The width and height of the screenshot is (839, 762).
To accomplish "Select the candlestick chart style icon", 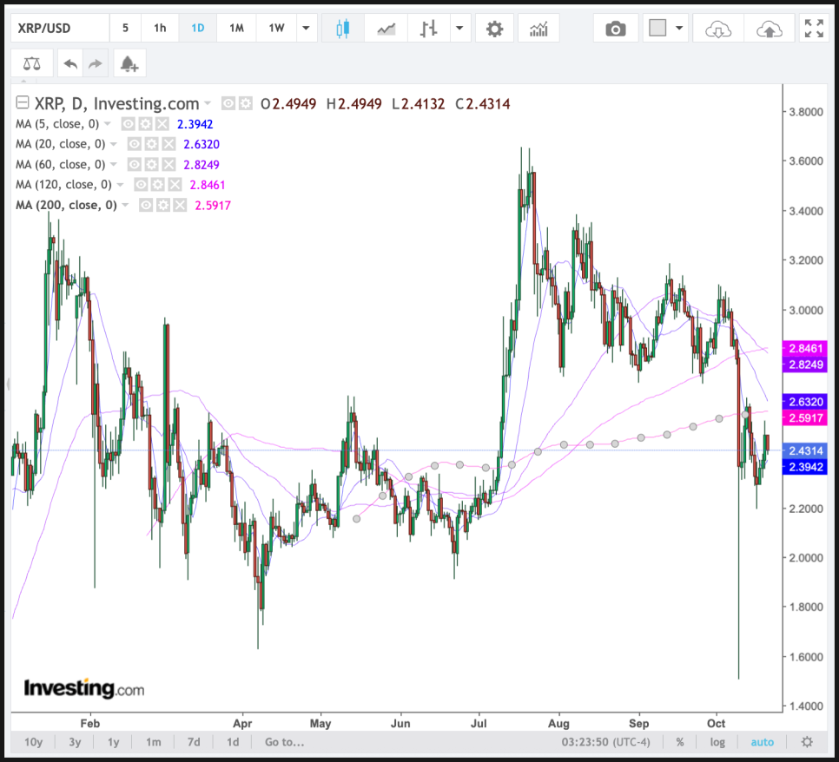I will pos(342,29).
